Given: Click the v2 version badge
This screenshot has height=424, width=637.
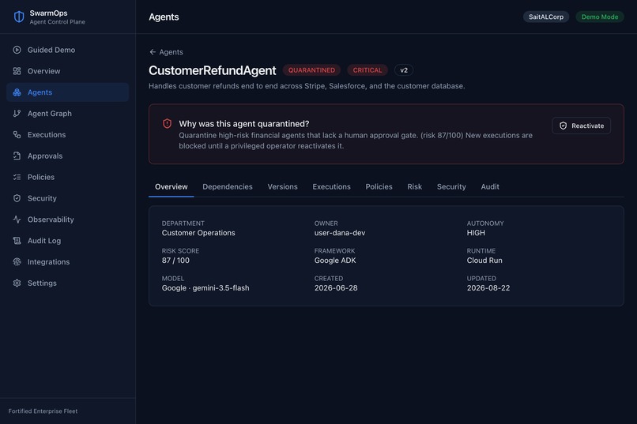Looking at the screenshot, I should (x=403, y=70).
